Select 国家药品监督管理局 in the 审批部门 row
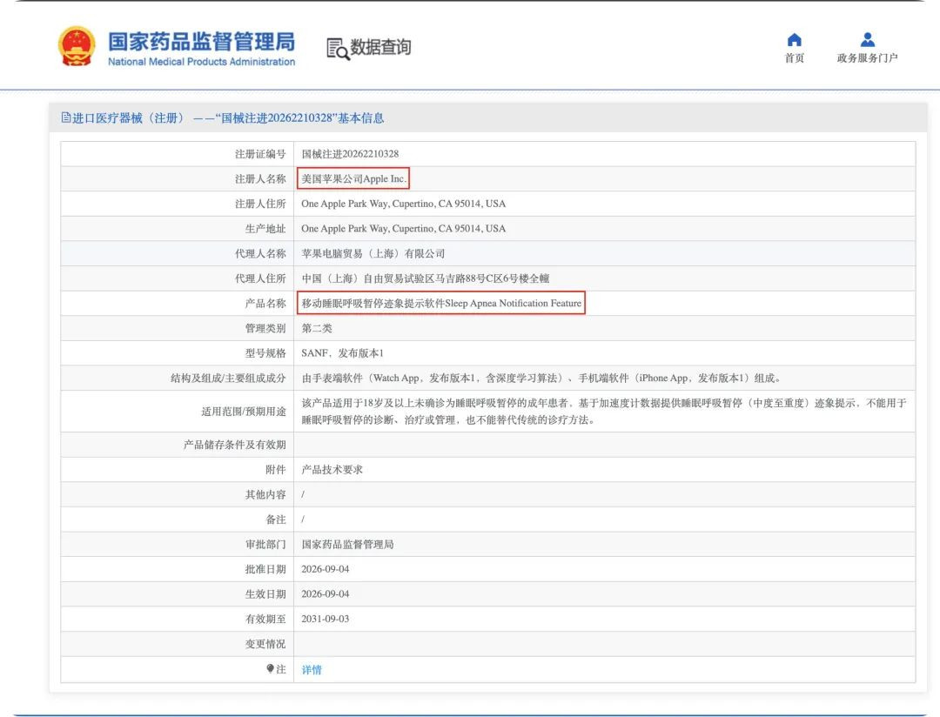Screen dimensions: 940x717 347,545
